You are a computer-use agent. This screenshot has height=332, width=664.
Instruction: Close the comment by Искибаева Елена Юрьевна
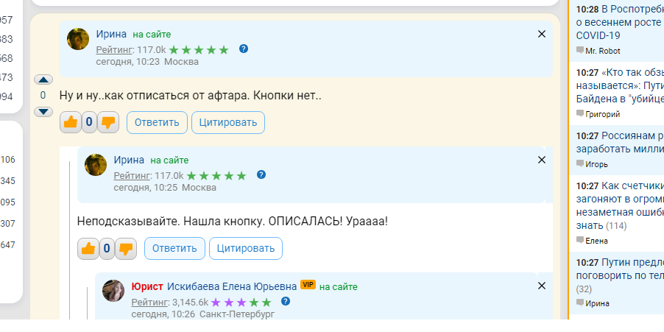pyautogui.click(x=542, y=286)
